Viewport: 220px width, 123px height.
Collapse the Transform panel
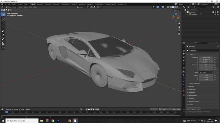191,54
